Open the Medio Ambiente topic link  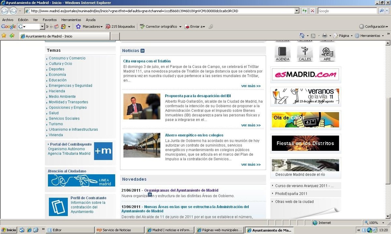coord(62,97)
